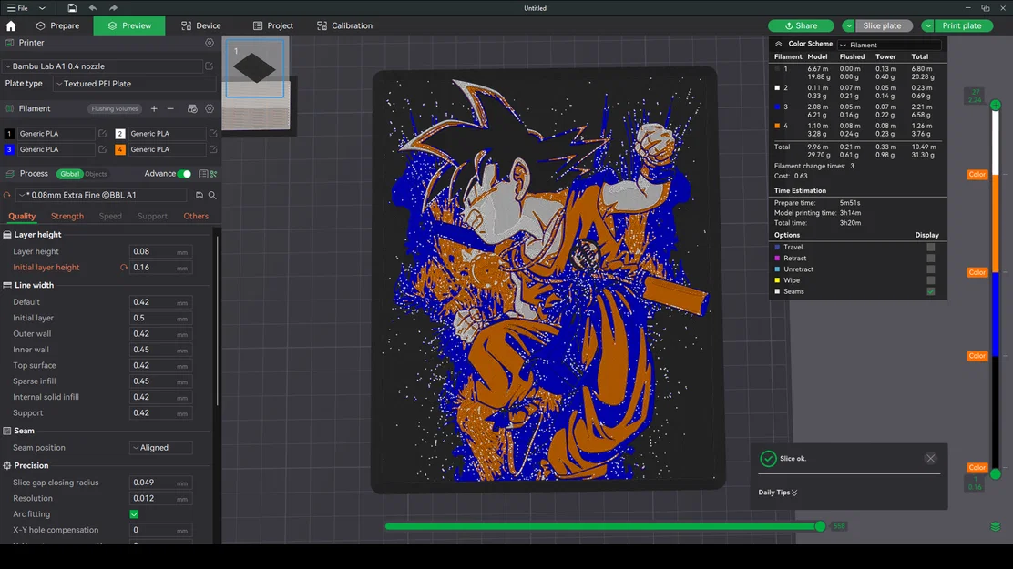
Task: Open Filament settings gear icon
Action: (x=210, y=108)
